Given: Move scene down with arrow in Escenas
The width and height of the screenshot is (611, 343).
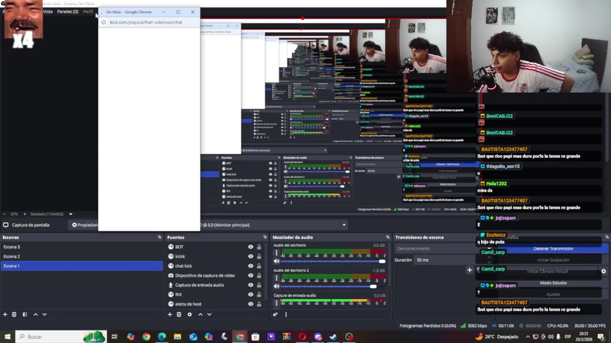Looking at the screenshot, I should (x=44, y=314).
